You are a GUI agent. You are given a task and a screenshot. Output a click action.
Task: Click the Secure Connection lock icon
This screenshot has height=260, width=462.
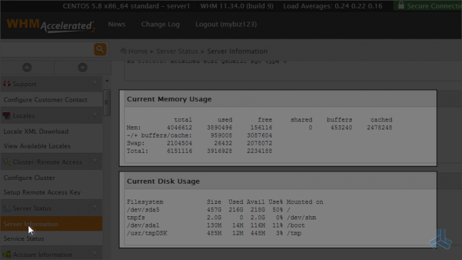coord(401,6)
